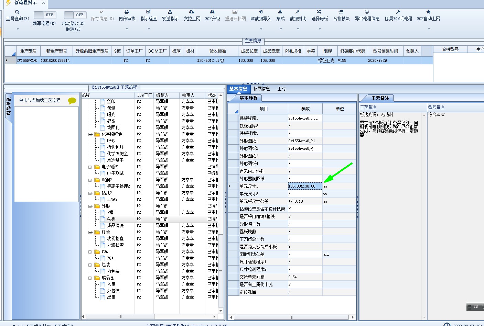This screenshot has width=484, height=326.
Task: Click the clock icon in status bar
Action: click(x=447, y=325)
